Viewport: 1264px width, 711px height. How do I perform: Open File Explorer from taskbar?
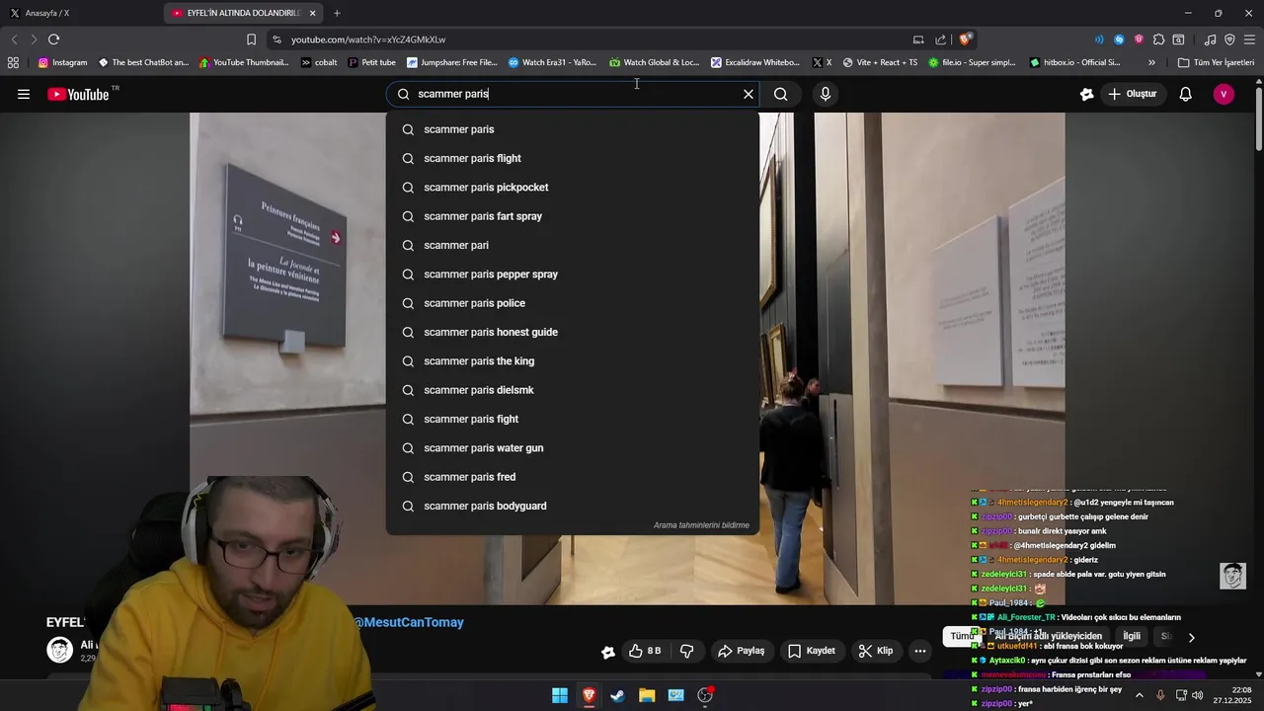point(647,695)
